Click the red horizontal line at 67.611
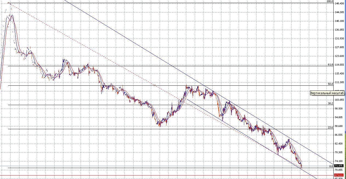Viewport: 346px width, 179px height. pos(165,175)
